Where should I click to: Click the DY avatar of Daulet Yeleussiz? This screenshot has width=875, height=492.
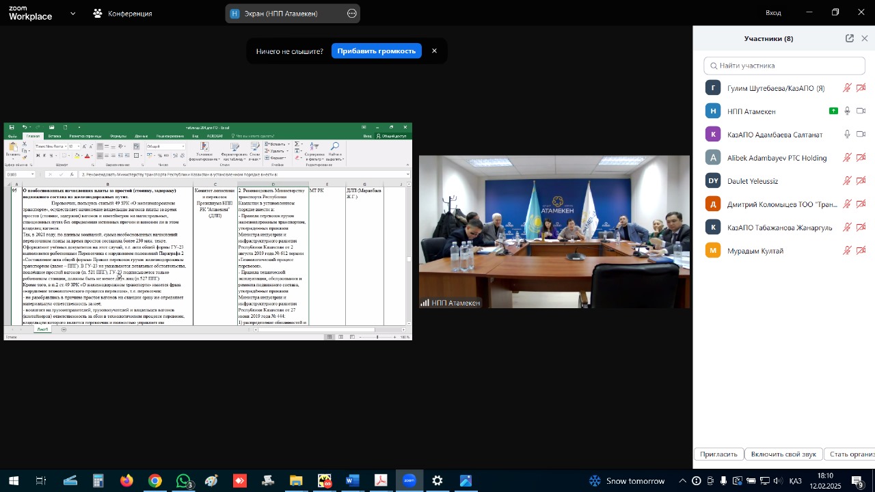tap(713, 181)
